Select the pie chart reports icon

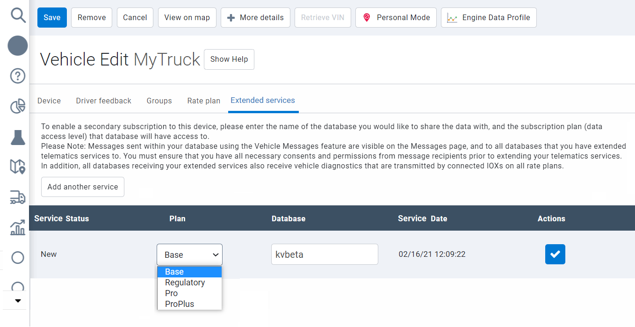pos(17,106)
